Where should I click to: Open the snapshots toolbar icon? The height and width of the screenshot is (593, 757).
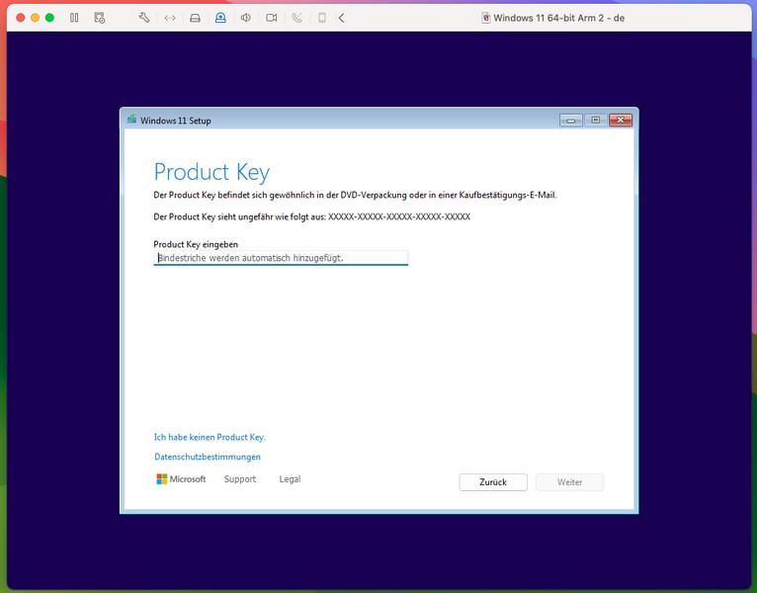point(100,18)
